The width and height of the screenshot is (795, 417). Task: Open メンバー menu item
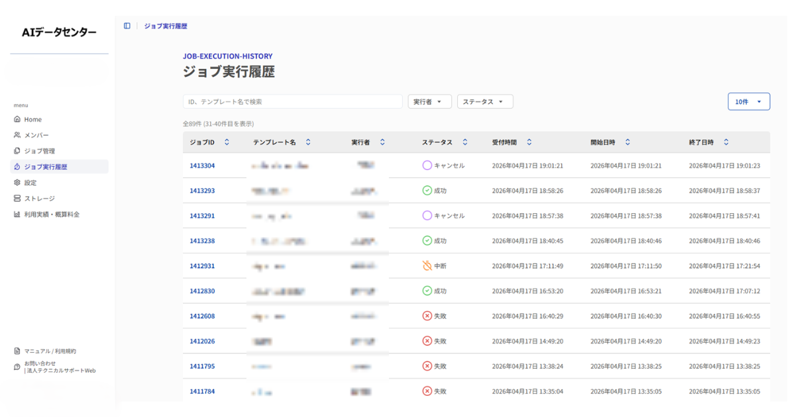[59, 135]
